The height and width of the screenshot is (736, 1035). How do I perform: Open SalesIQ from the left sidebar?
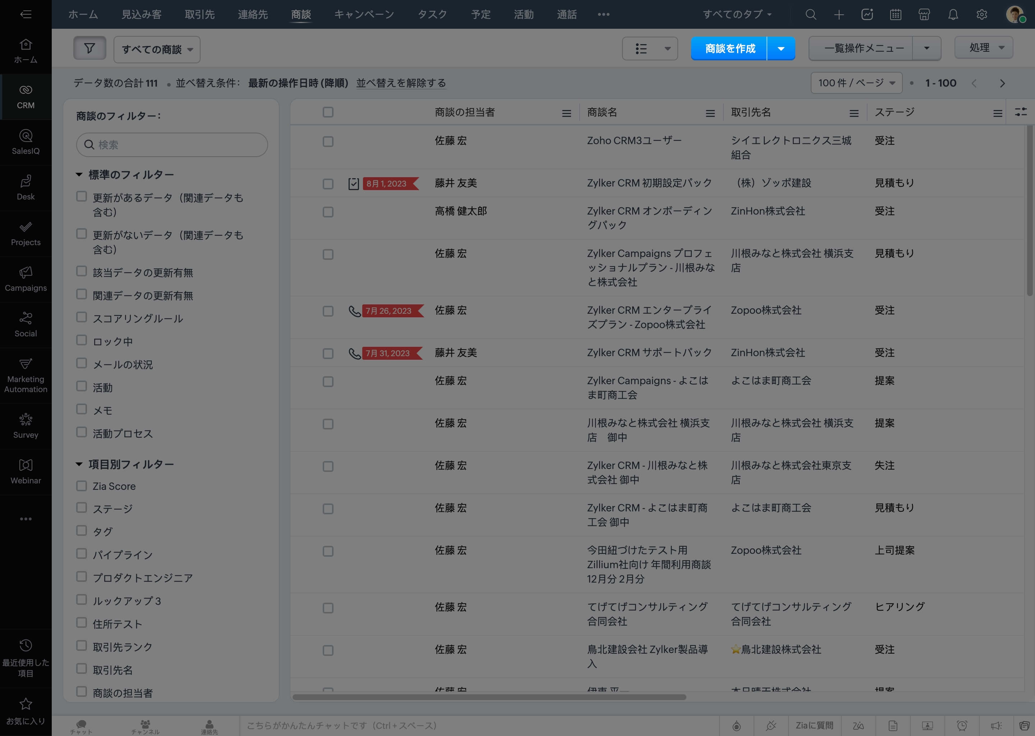point(26,142)
